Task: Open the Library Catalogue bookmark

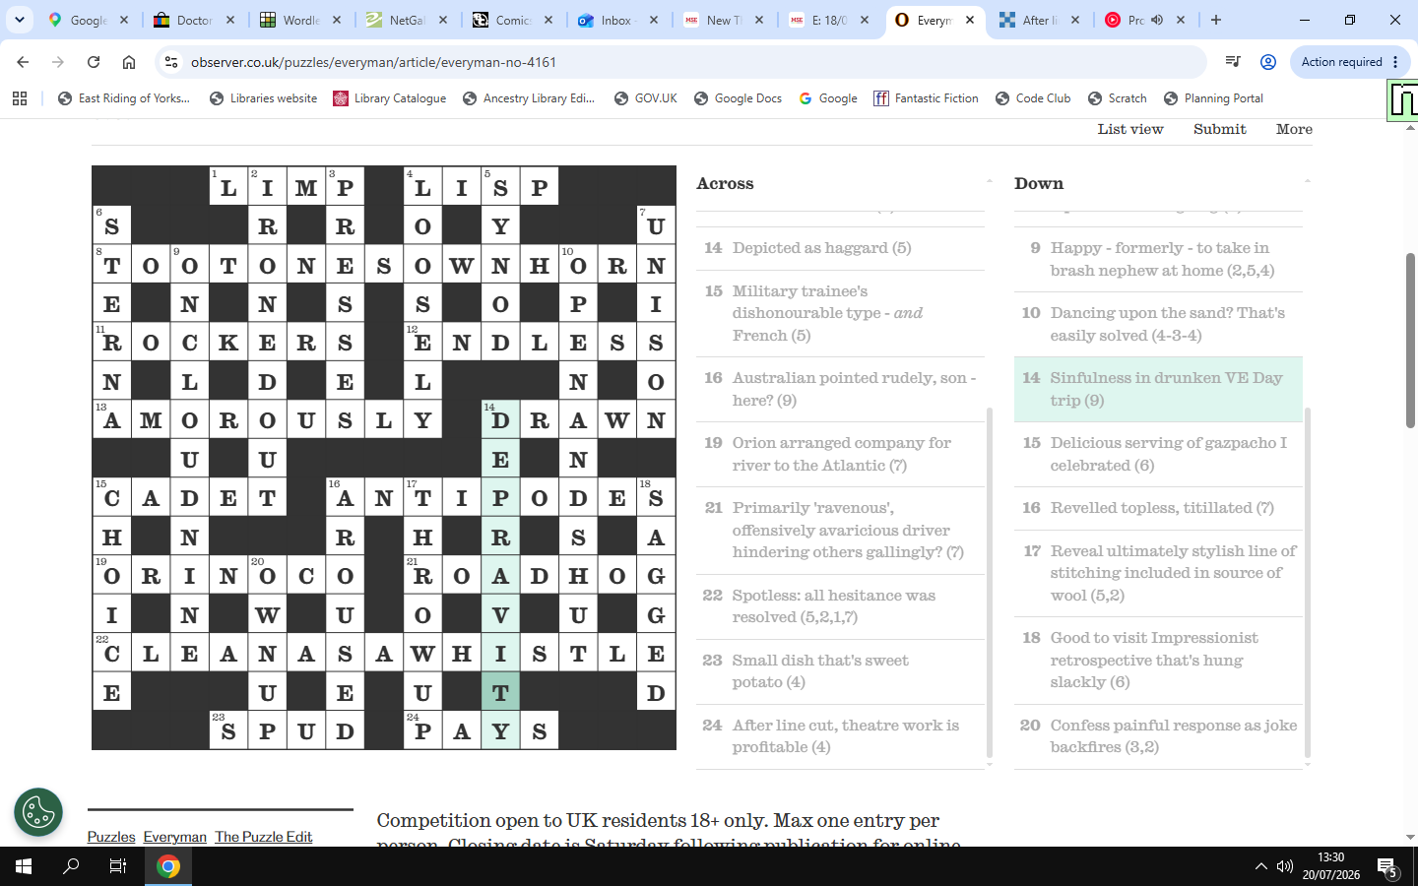Action: point(390,98)
